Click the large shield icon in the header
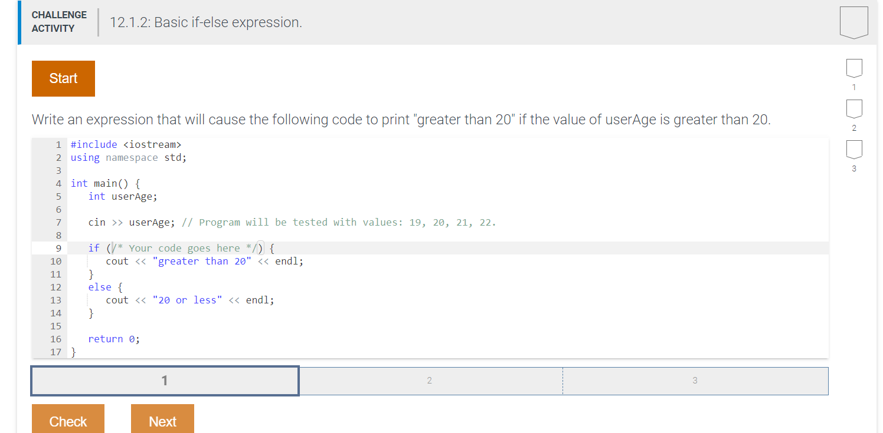Screen dimensions: 883x433 click(854, 22)
